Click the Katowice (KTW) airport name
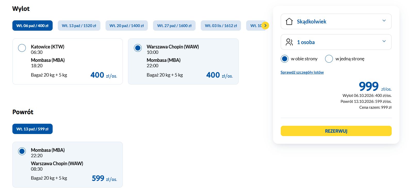Viewport: 410px width, 192px height. click(x=47, y=47)
